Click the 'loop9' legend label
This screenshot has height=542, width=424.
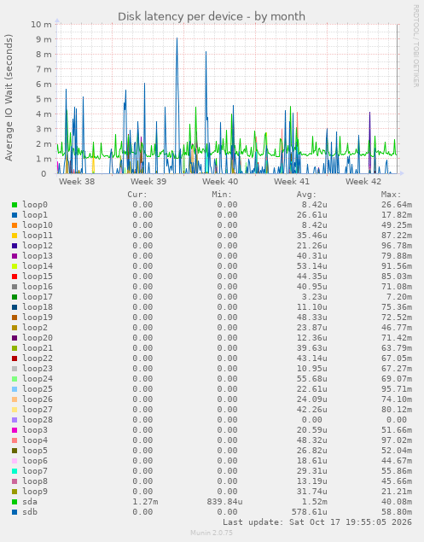pyautogui.click(x=35, y=492)
